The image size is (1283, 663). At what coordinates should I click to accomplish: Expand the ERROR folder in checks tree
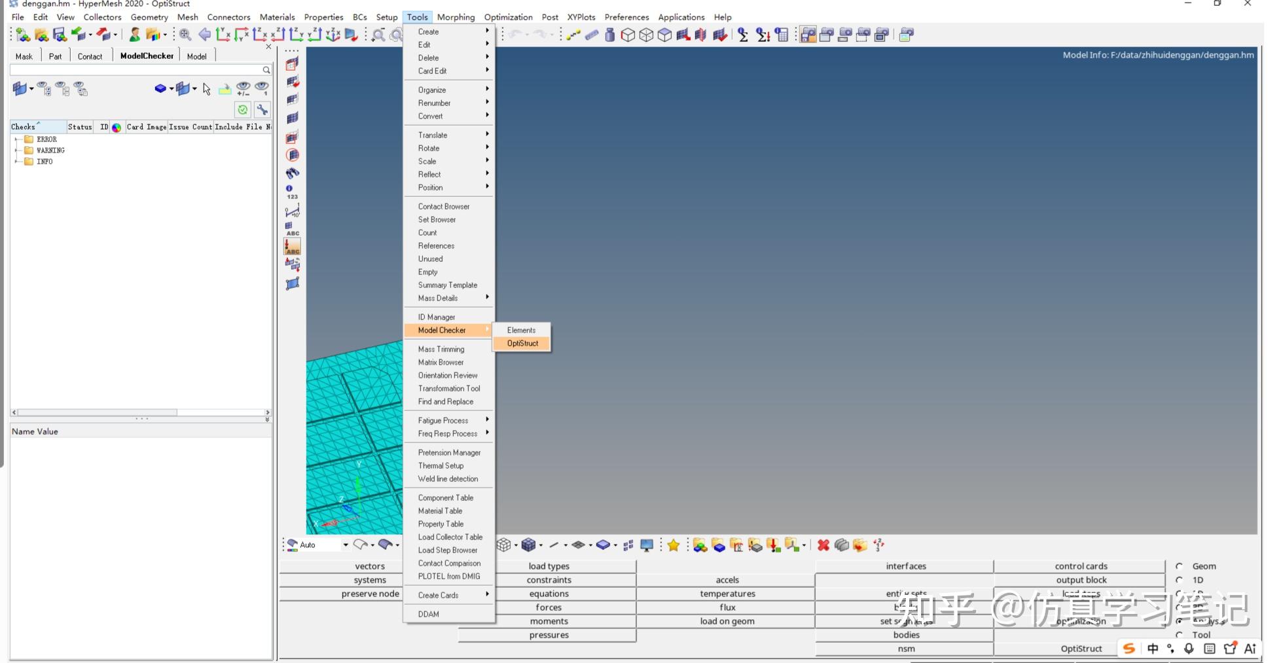[16, 139]
